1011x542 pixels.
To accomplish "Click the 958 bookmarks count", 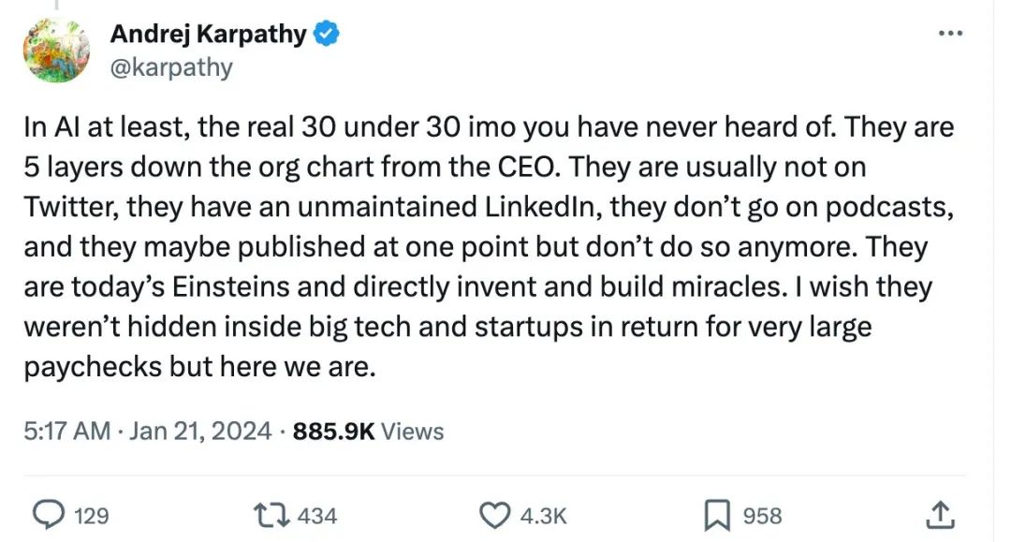I will pos(761,515).
